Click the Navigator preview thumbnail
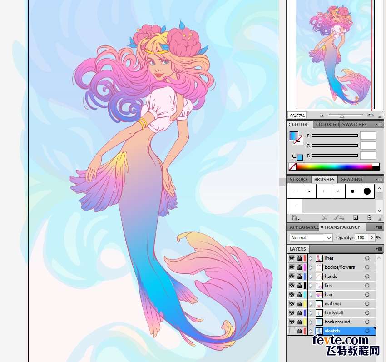 click(x=335, y=54)
